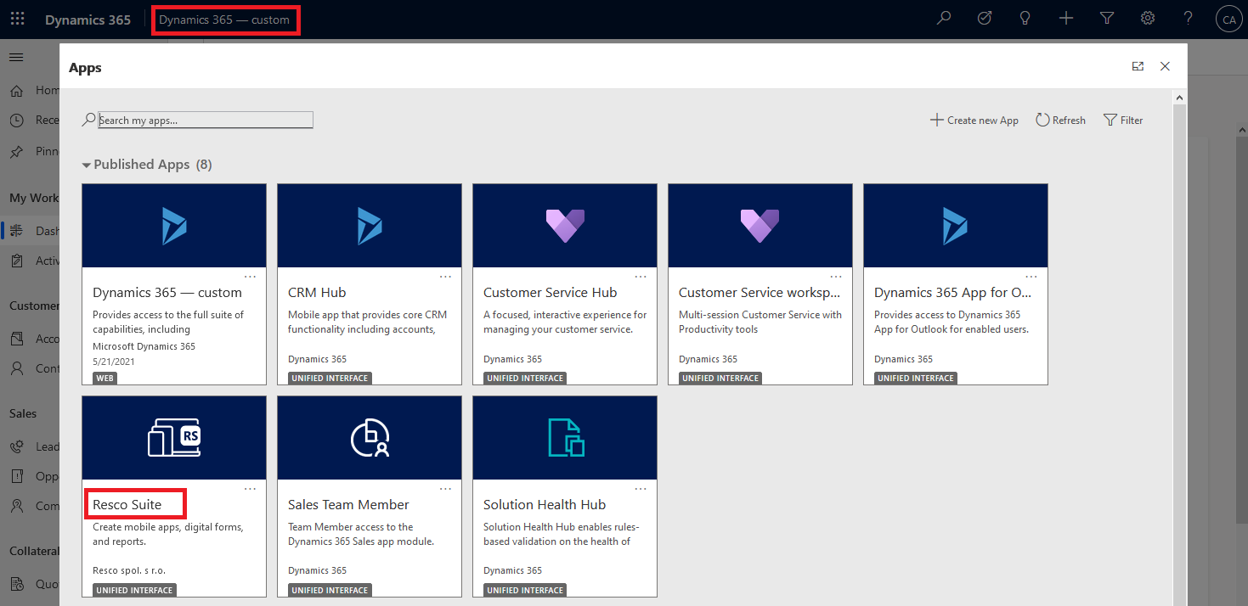The height and width of the screenshot is (606, 1248).
Task: Open the CA user account avatar
Action: [x=1228, y=20]
